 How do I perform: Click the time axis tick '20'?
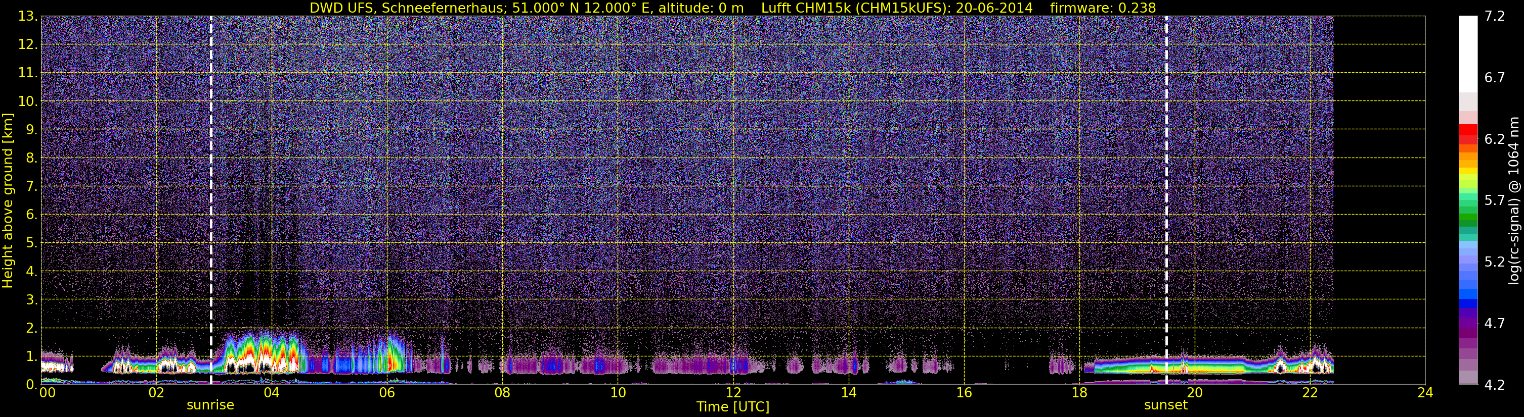(x=1195, y=393)
